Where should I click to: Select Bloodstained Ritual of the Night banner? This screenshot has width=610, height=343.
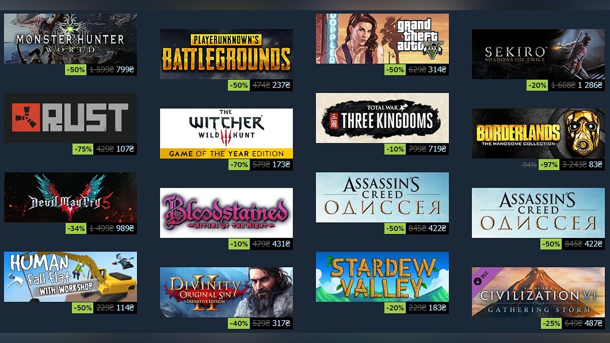click(x=226, y=213)
